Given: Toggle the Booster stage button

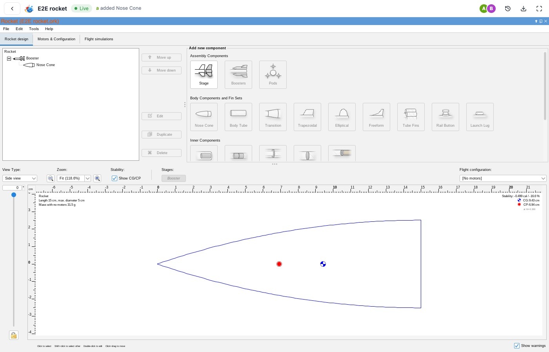Looking at the screenshot, I should point(174,178).
